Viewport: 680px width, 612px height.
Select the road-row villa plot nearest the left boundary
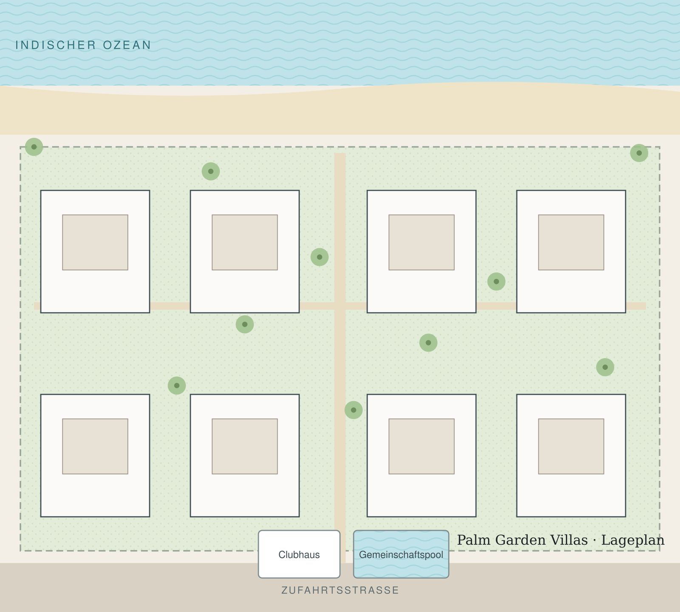[95, 456]
